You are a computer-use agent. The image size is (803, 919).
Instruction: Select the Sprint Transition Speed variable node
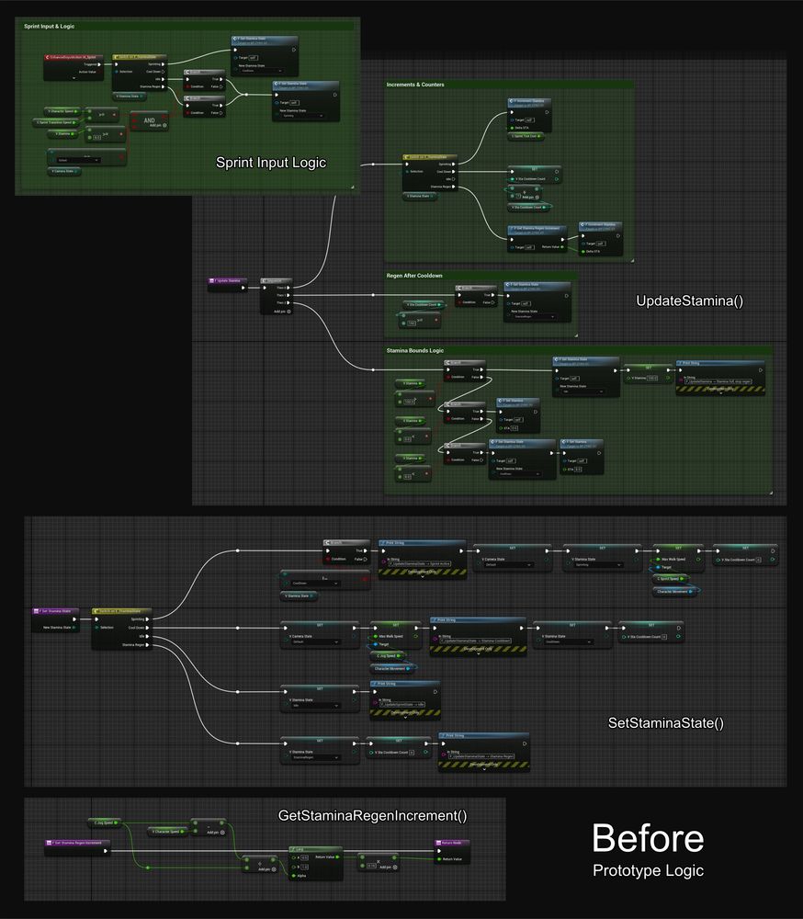click(x=56, y=122)
